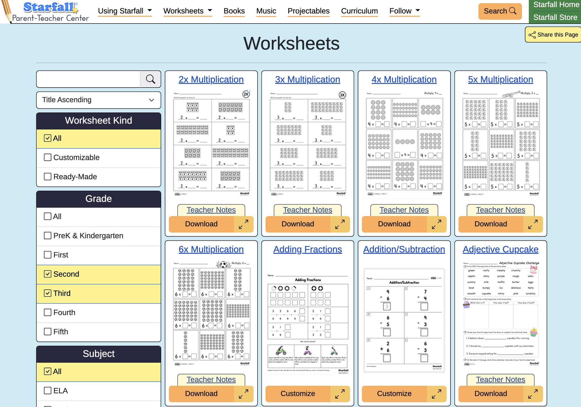581x407 pixels.
Task: Open the Search button in the header
Action: click(500, 11)
